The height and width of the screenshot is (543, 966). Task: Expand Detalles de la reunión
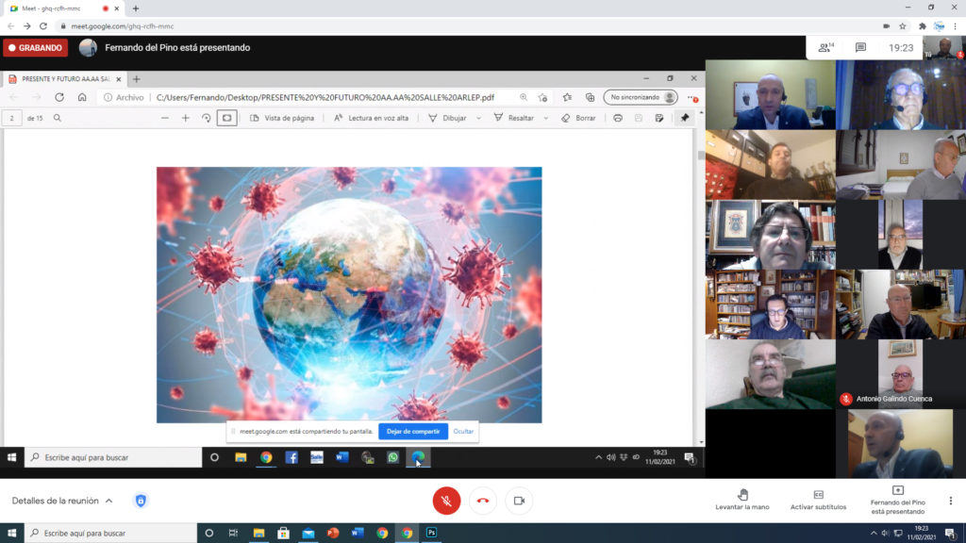[x=62, y=501]
